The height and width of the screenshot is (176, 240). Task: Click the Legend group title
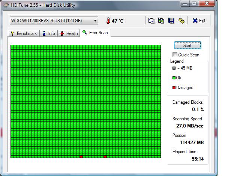coord(177,61)
